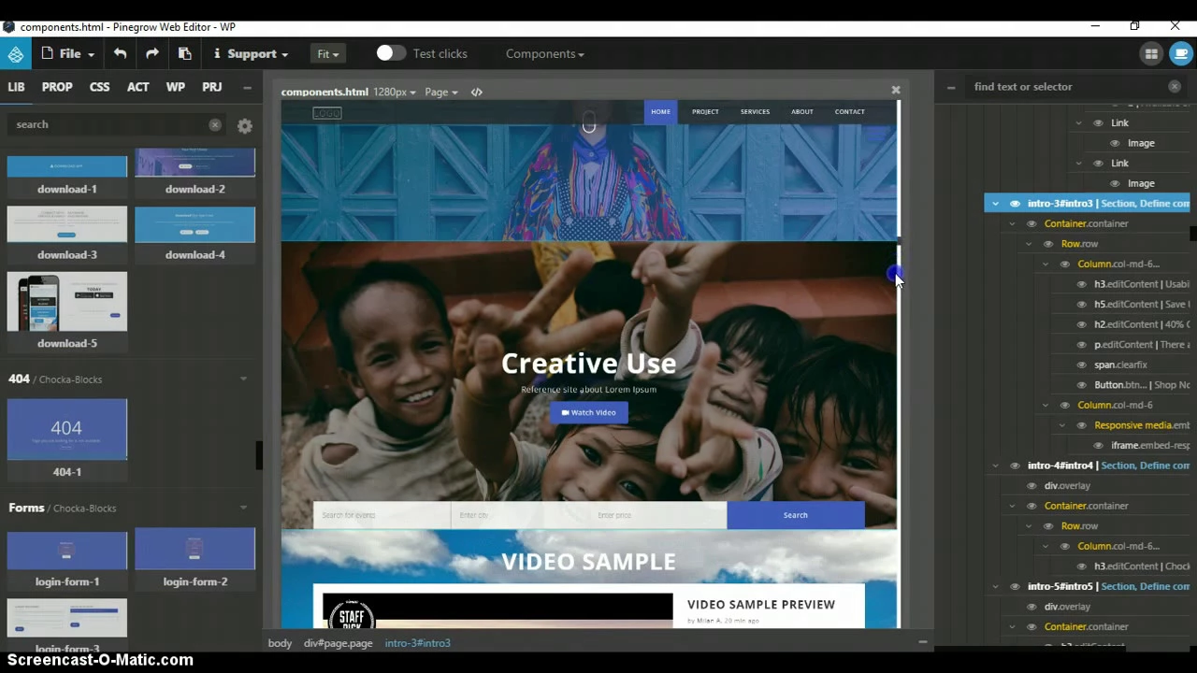Toggle the Test clicks switch
The image size is (1197, 673).
(391, 53)
